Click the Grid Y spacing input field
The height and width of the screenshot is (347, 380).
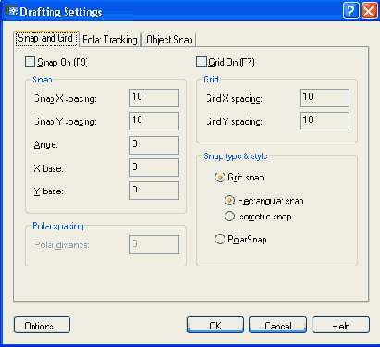pyautogui.click(x=325, y=121)
